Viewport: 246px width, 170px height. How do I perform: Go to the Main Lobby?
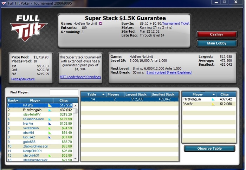217,43
